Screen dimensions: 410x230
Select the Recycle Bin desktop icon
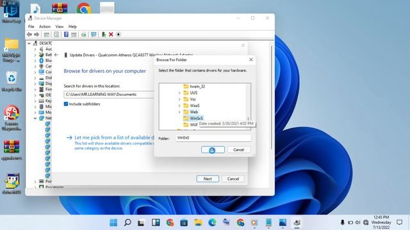point(12,81)
